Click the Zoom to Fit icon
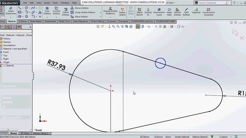Viewport: 246px width, 138px height. pos(113,26)
